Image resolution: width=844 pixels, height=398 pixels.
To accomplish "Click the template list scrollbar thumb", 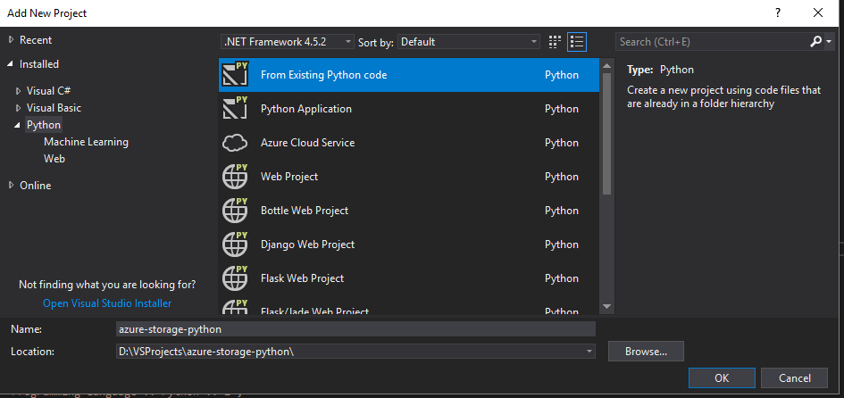I will (x=606, y=133).
